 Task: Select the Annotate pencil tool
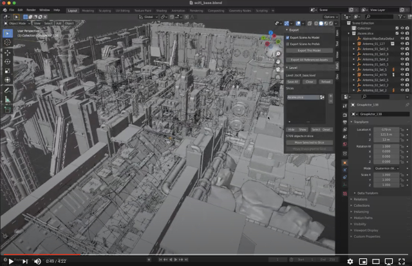tap(8, 90)
